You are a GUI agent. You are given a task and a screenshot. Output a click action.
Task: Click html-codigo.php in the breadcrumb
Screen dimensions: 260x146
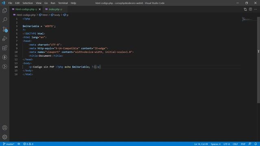[x=26, y=15]
